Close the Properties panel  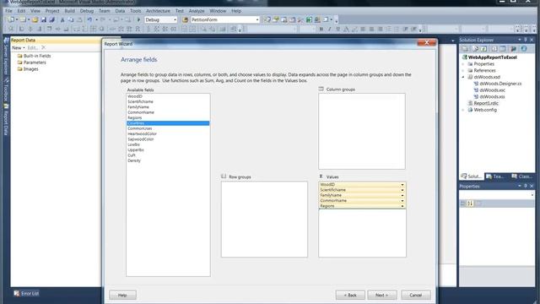click(x=532, y=186)
